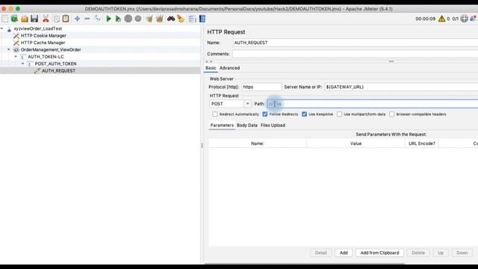Image resolution: width=478 pixels, height=269 pixels.
Task: Save the test plan with the floppy icon
Action: tap(34, 19)
